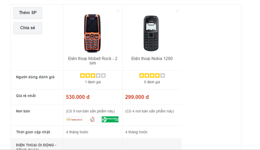Click the 530.000 đ price
This screenshot has height=150, width=260.
78,97
